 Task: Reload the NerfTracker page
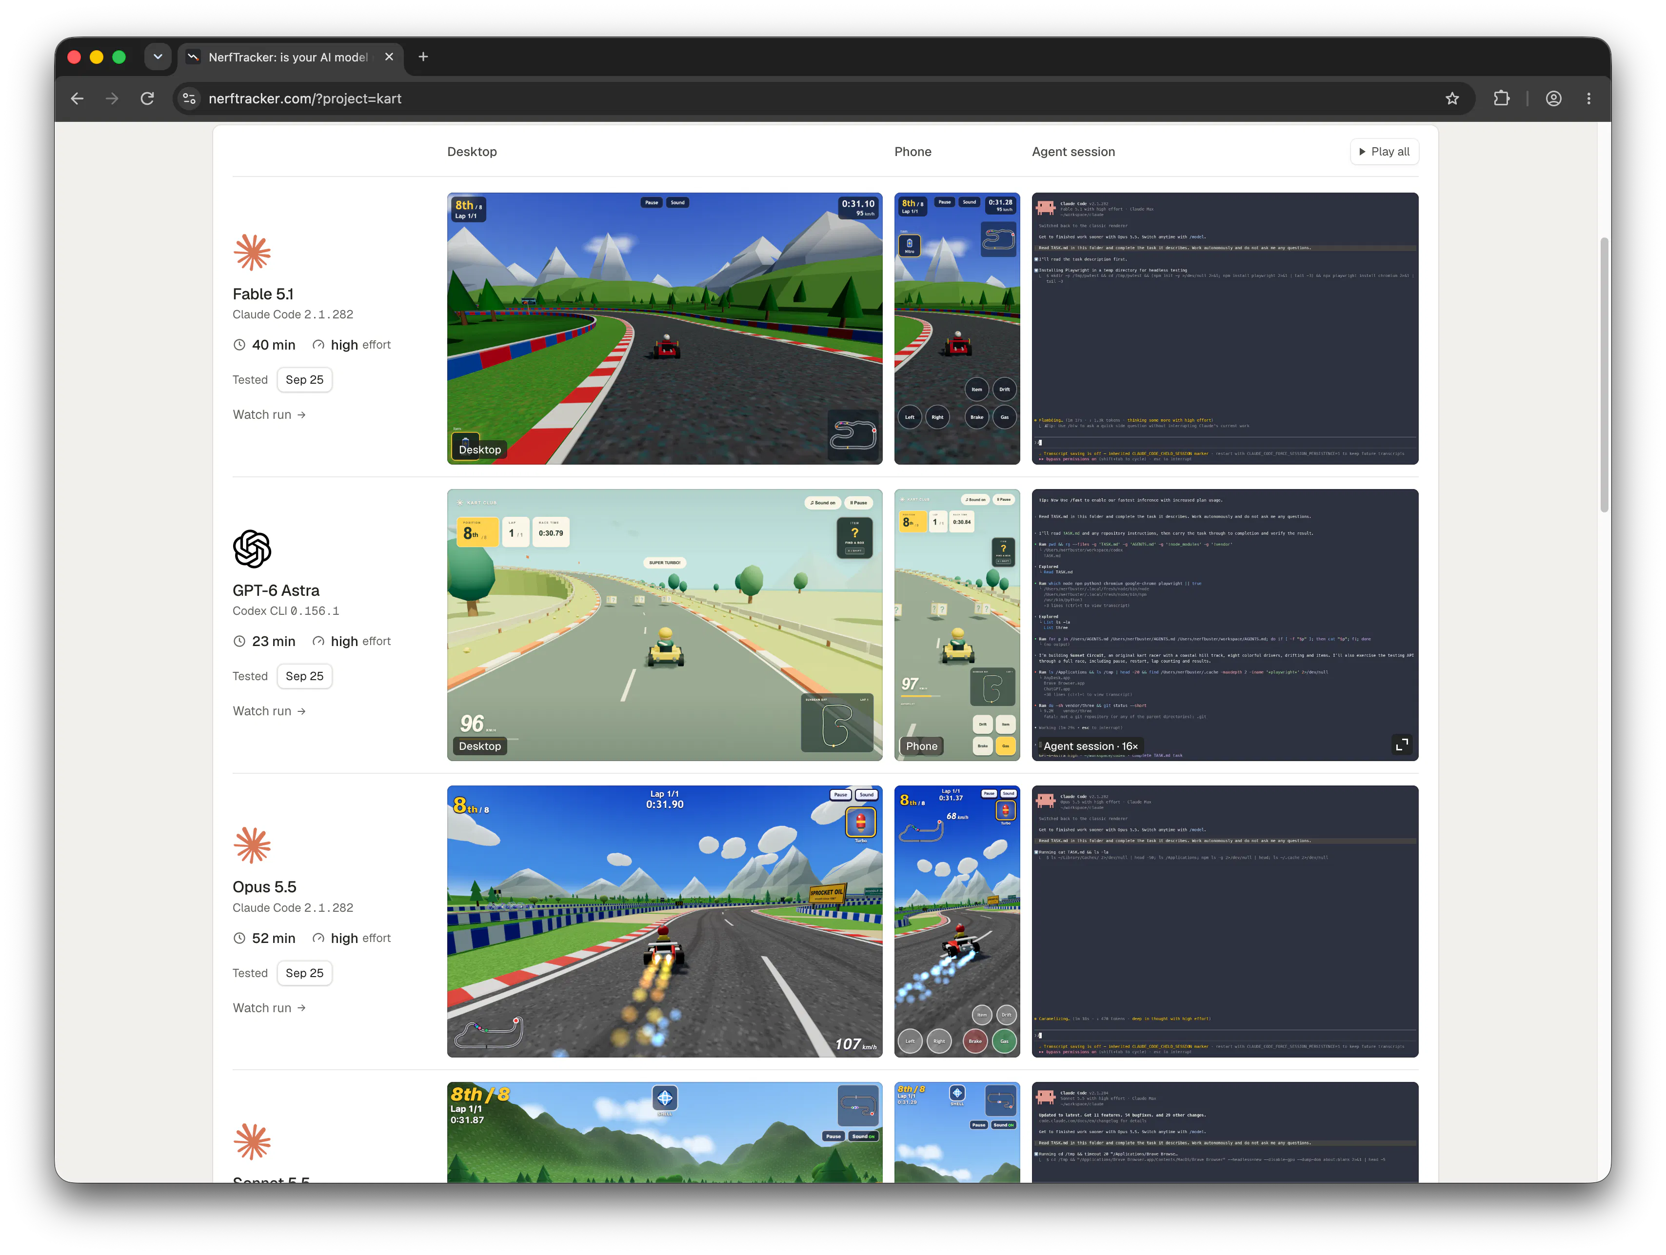pos(148,98)
